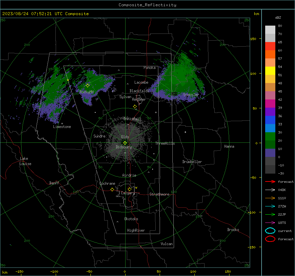Click the 04DK legend label
The width and height of the screenshot is (295, 276).
click(x=282, y=190)
